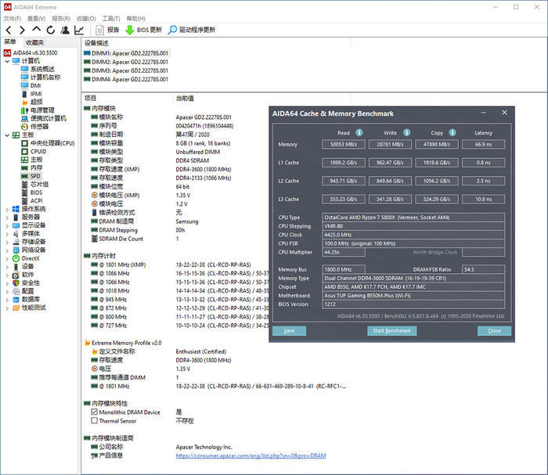Open the 帮助(H) menu
The image size is (548, 475).
pos(135,19)
